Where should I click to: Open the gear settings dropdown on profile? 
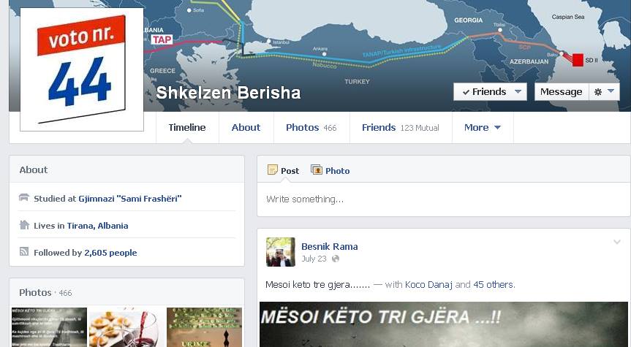tap(604, 92)
